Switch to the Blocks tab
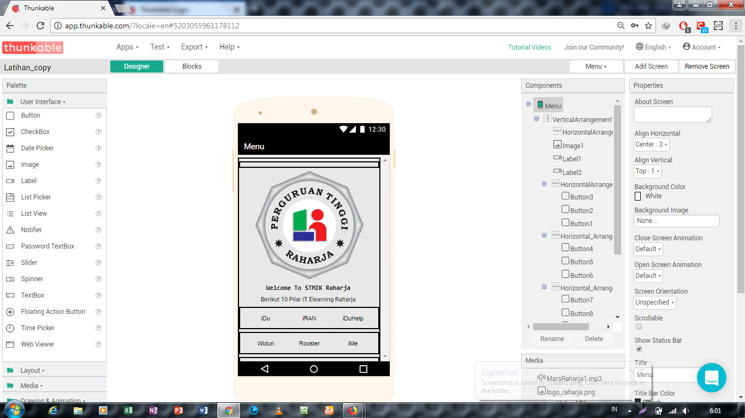Viewport: 745px width, 418px height. pos(192,66)
